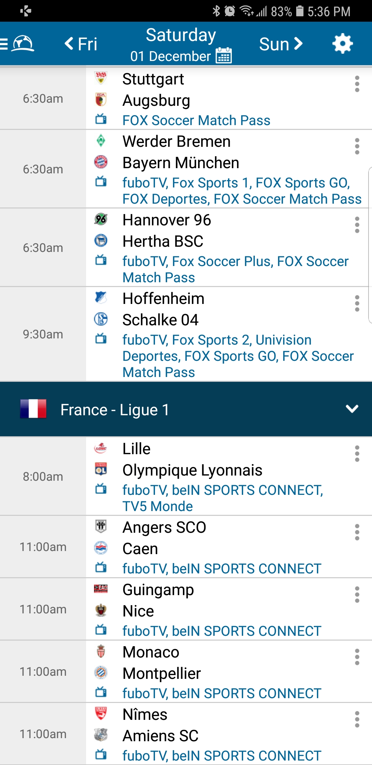Open options for Stuttgart vs Augsburg match
This screenshot has width=372, height=765.
tap(357, 84)
